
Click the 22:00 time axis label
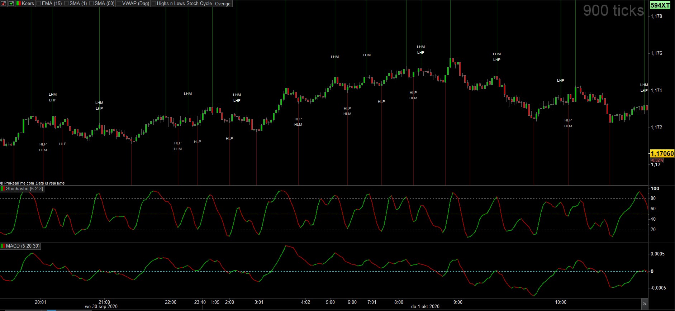[x=171, y=302]
